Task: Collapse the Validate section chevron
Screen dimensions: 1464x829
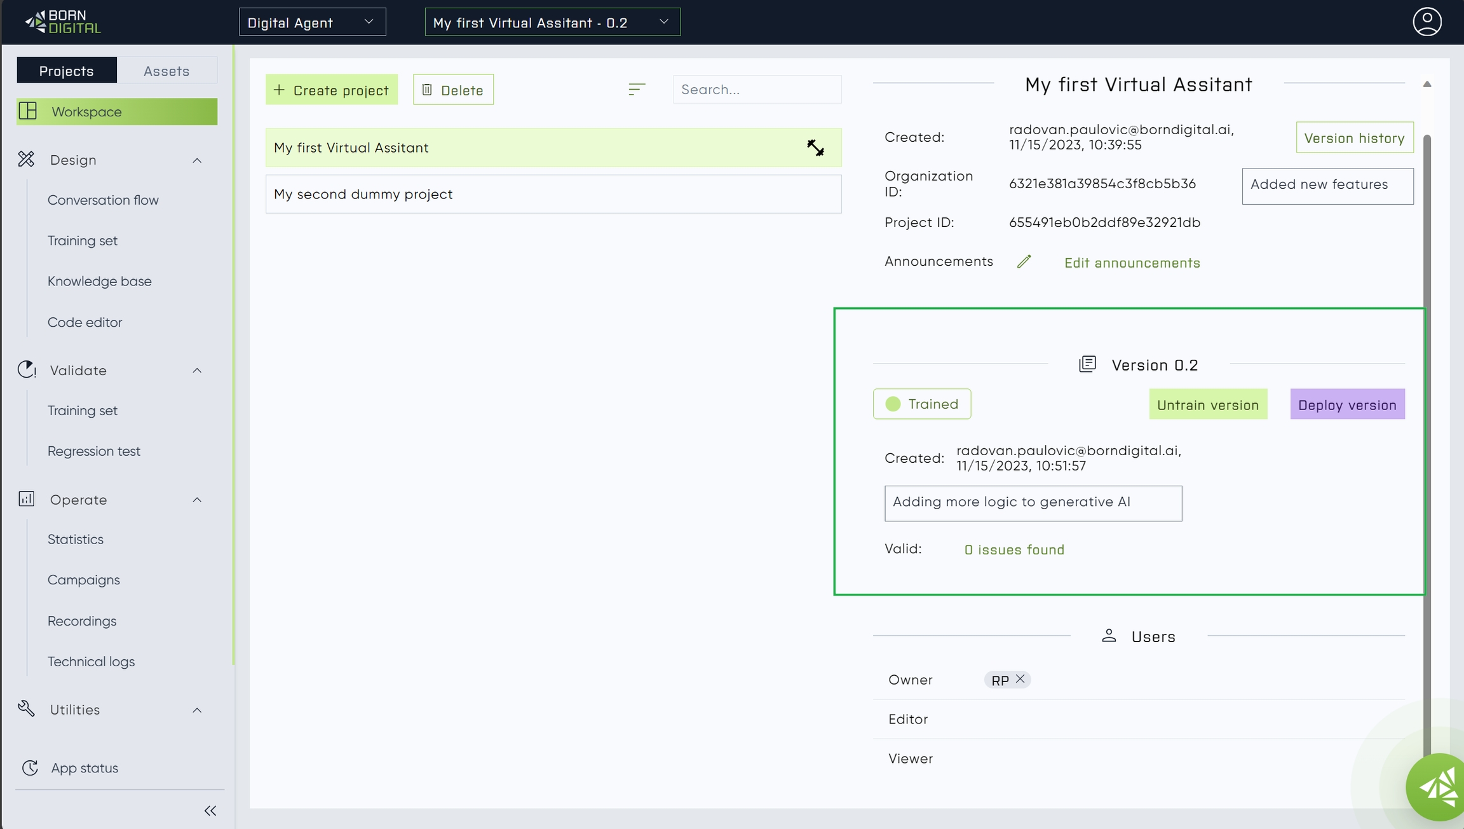Action: point(197,371)
